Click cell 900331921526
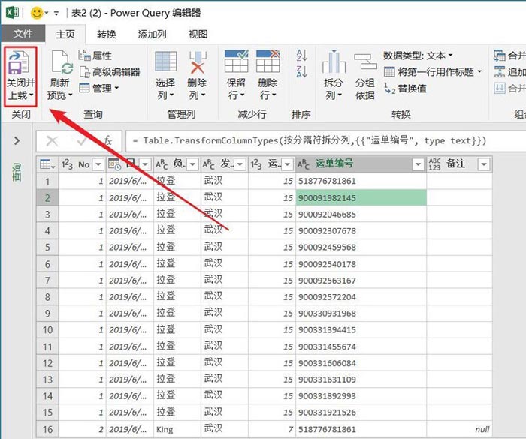The width and height of the screenshot is (526, 439). (361, 413)
